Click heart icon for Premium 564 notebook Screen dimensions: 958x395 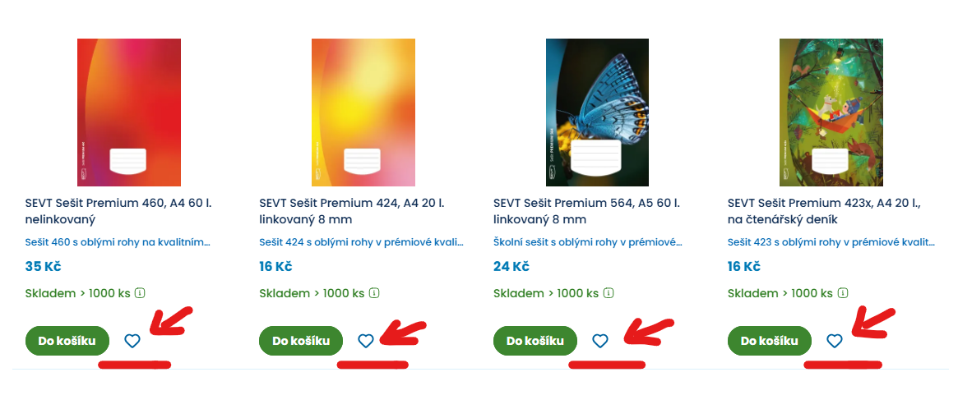coord(600,341)
